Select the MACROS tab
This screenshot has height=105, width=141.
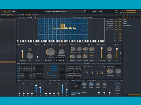[x=21, y=15]
